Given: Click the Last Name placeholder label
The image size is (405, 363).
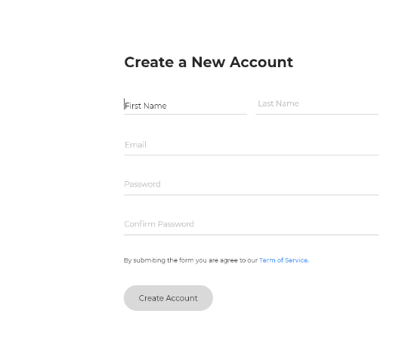Looking at the screenshot, I should [278, 103].
